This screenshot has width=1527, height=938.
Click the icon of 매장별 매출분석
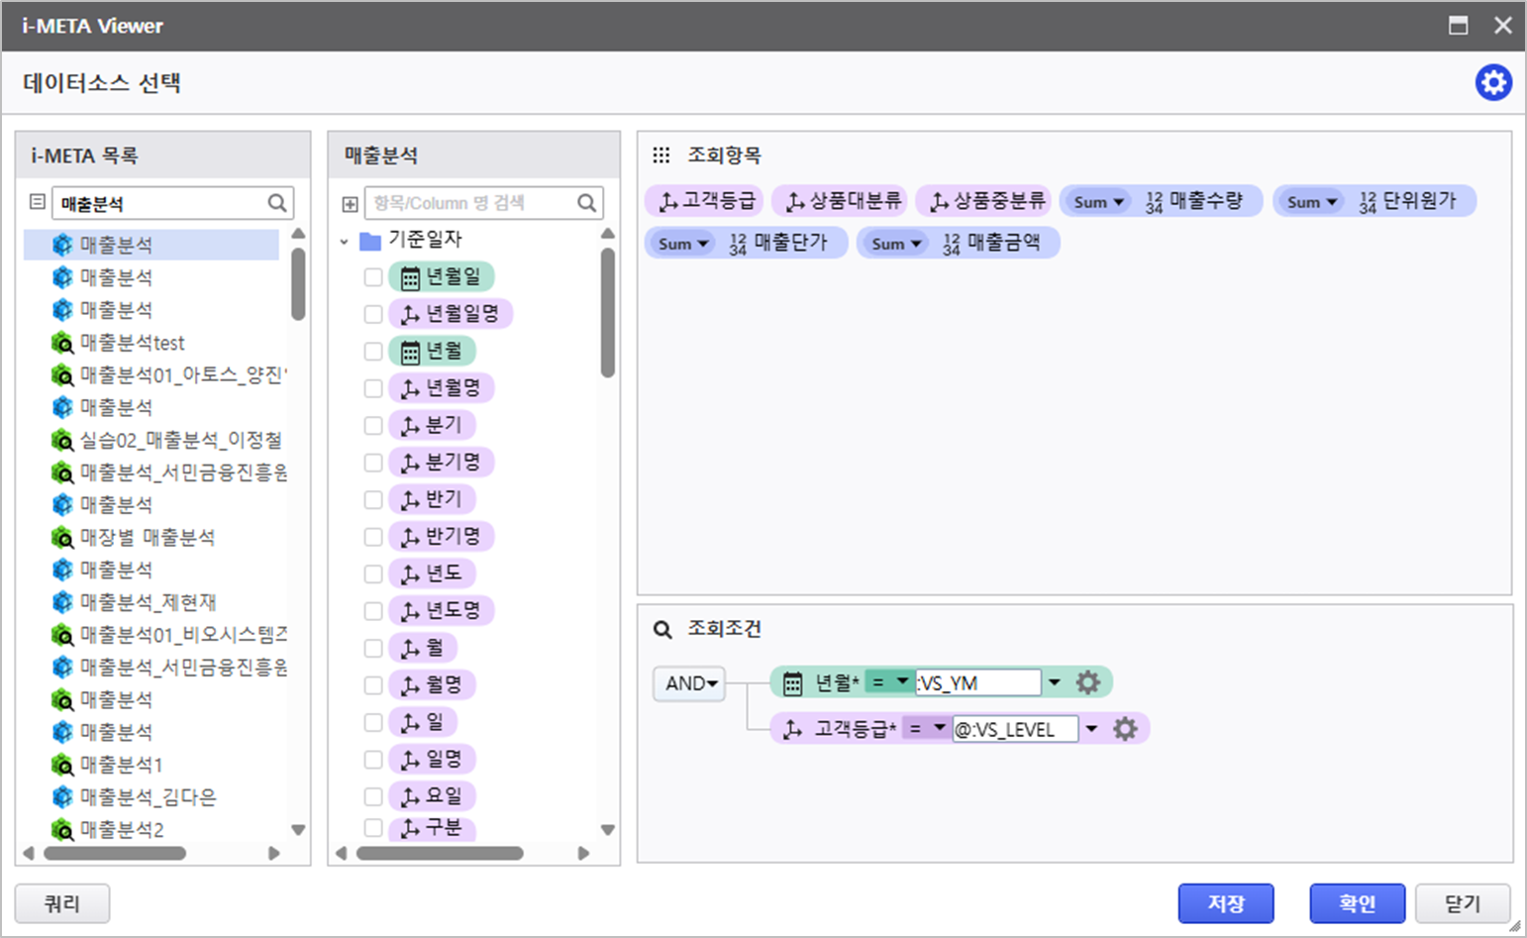tap(62, 538)
